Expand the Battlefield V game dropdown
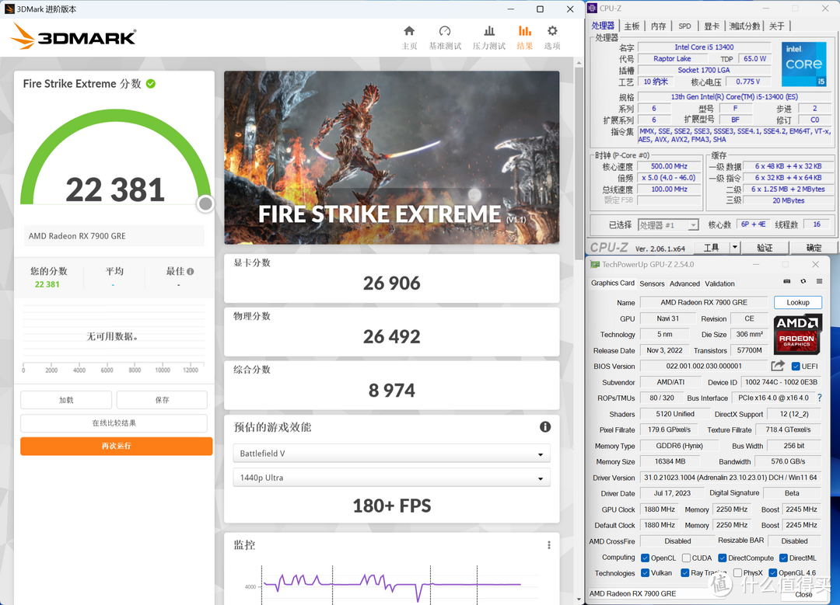The image size is (840, 605). pos(391,454)
